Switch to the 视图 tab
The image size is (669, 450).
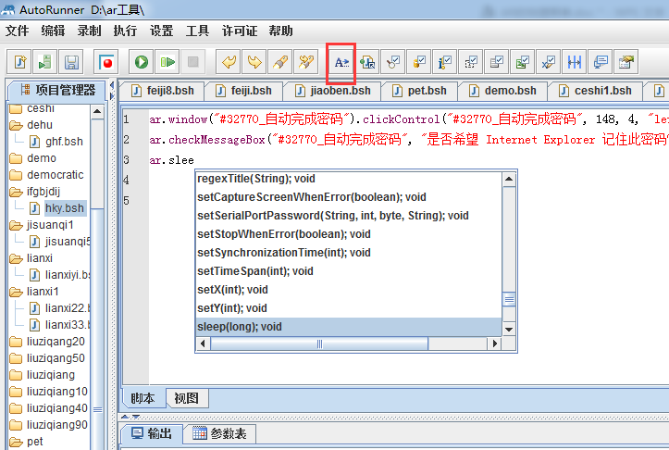[x=186, y=398]
